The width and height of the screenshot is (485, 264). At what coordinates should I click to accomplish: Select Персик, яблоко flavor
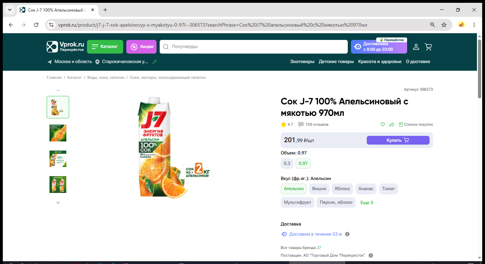[x=336, y=202]
